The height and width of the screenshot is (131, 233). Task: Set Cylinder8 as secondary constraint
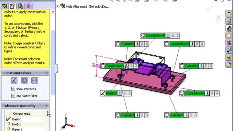tap(142, 115)
